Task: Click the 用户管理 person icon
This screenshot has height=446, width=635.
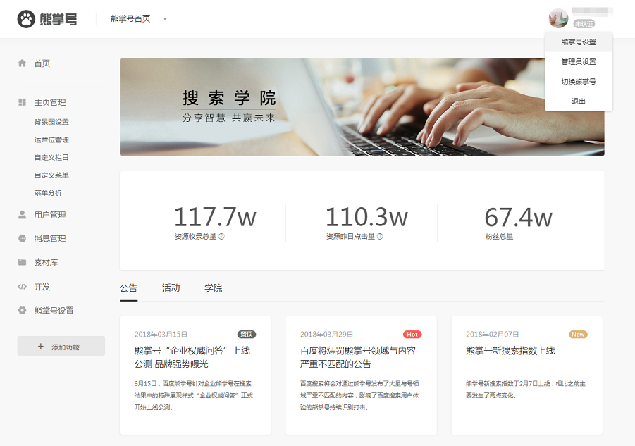Action: (x=23, y=214)
